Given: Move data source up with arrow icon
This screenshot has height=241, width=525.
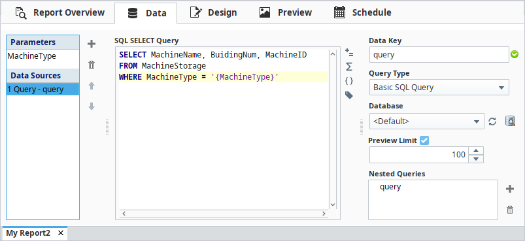Looking at the screenshot, I should coord(92,86).
